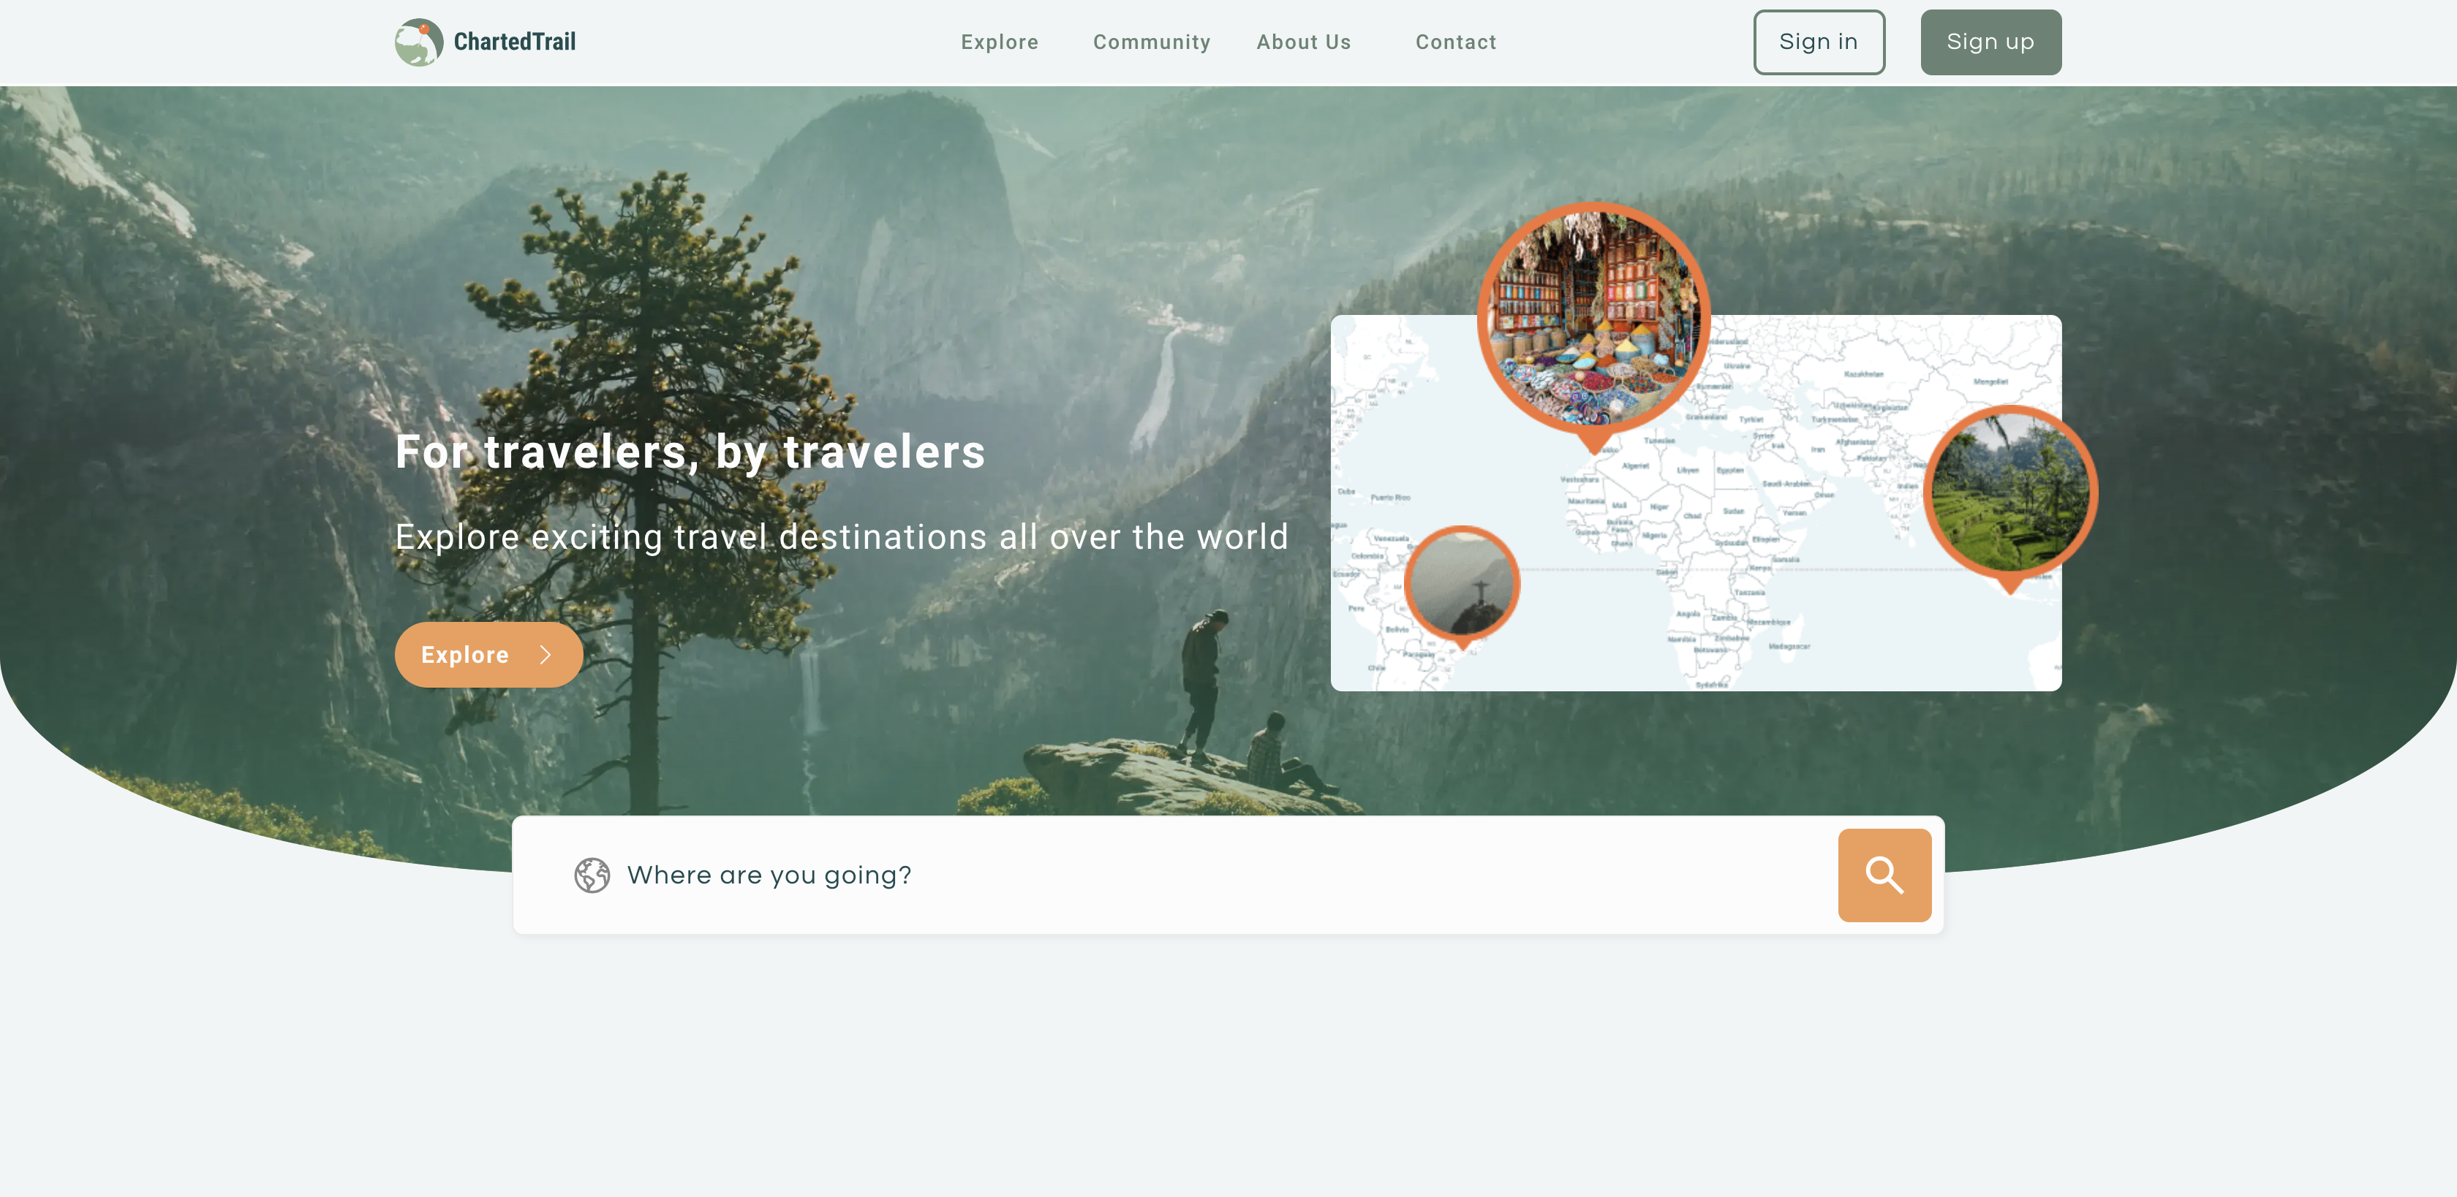
Task: Click Madagascar label on the map
Action: click(x=1789, y=646)
